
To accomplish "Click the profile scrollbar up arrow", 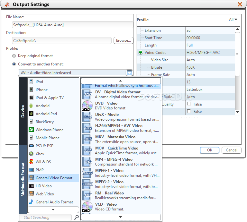I will [x=237, y=30].
